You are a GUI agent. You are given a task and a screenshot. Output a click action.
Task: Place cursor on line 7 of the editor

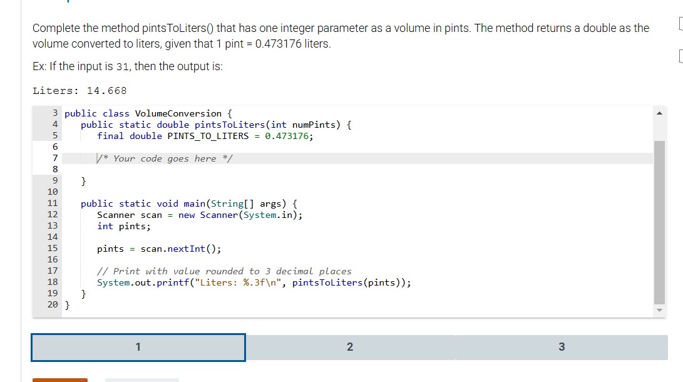[x=188, y=158]
